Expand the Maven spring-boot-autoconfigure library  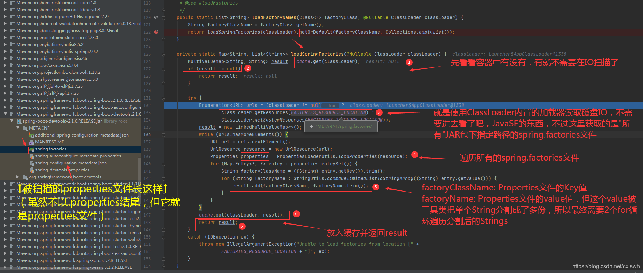pyautogui.click(x=5, y=107)
